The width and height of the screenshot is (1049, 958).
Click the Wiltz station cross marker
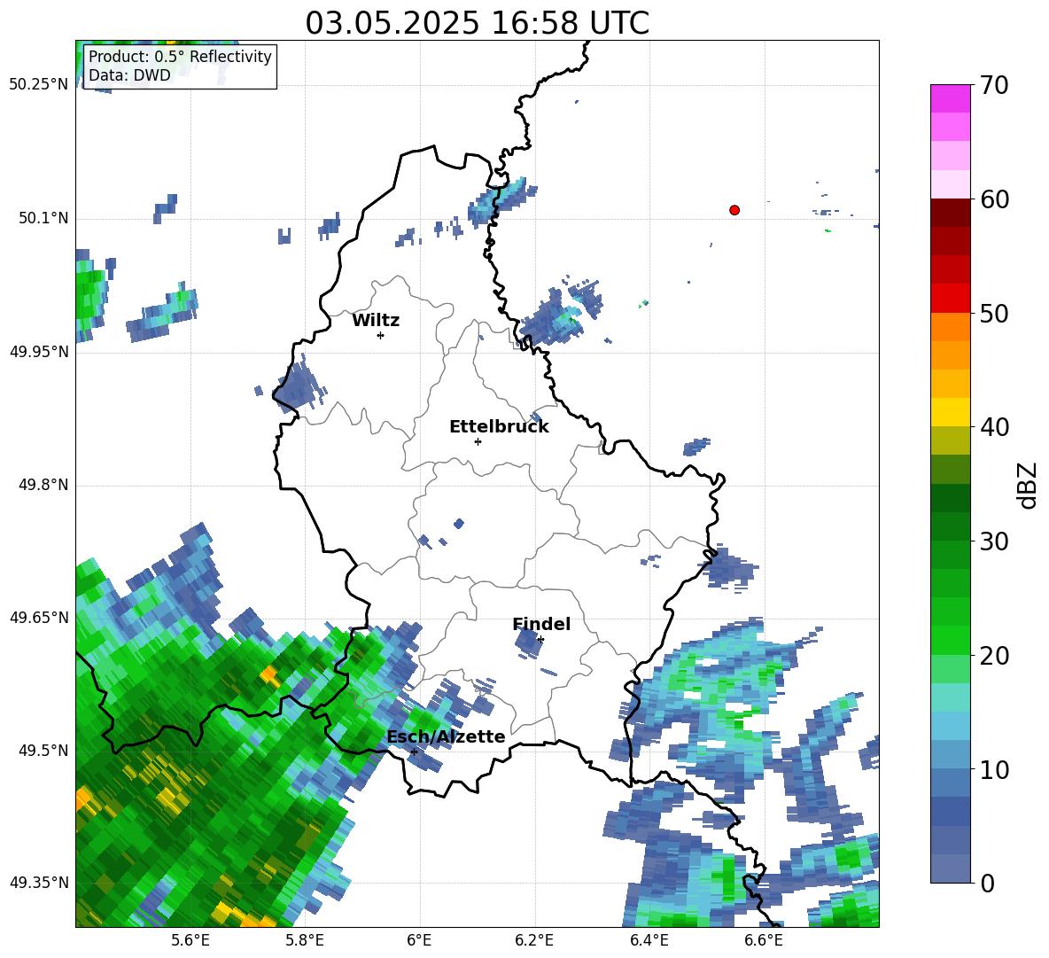point(380,335)
